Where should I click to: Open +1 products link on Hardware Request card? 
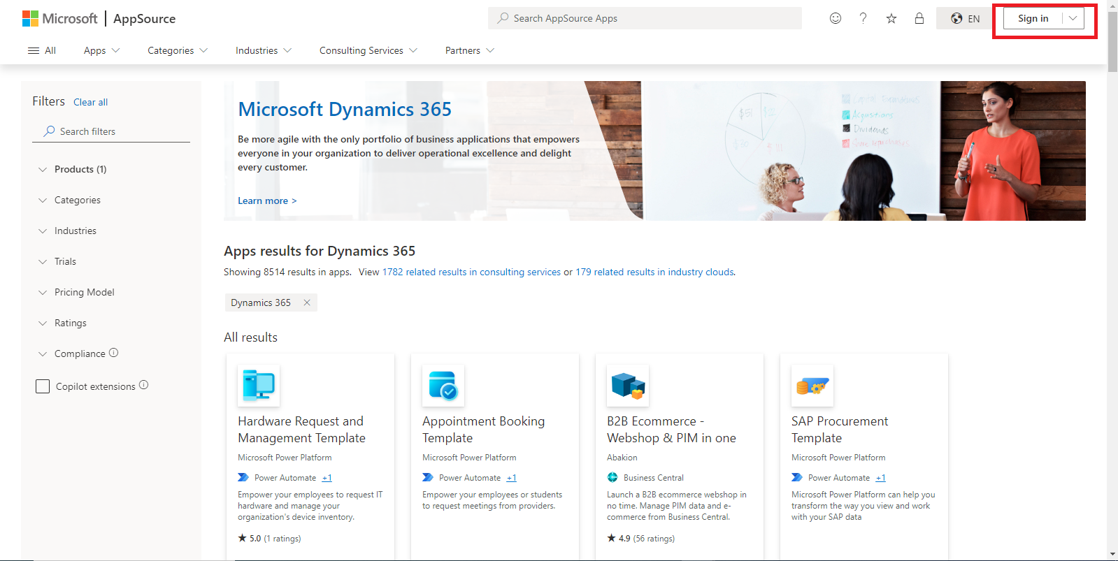click(x=327, y=478)
